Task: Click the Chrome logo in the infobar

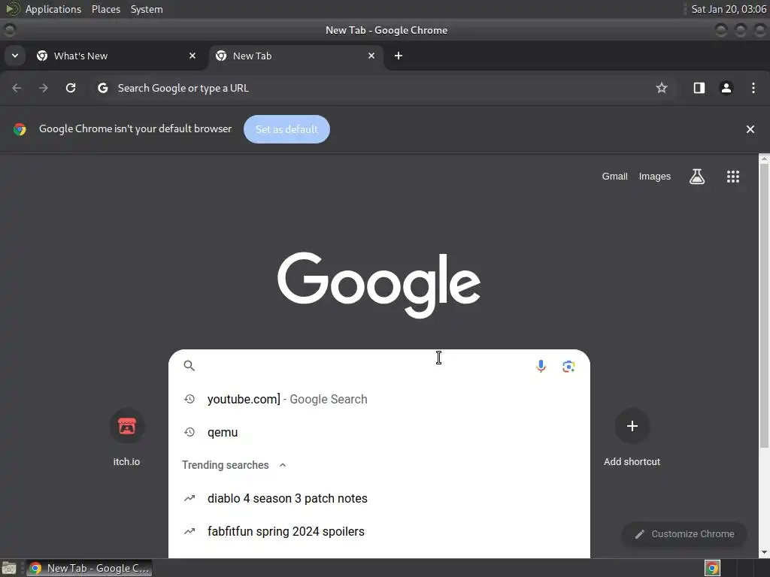Action: coord(20,129)
